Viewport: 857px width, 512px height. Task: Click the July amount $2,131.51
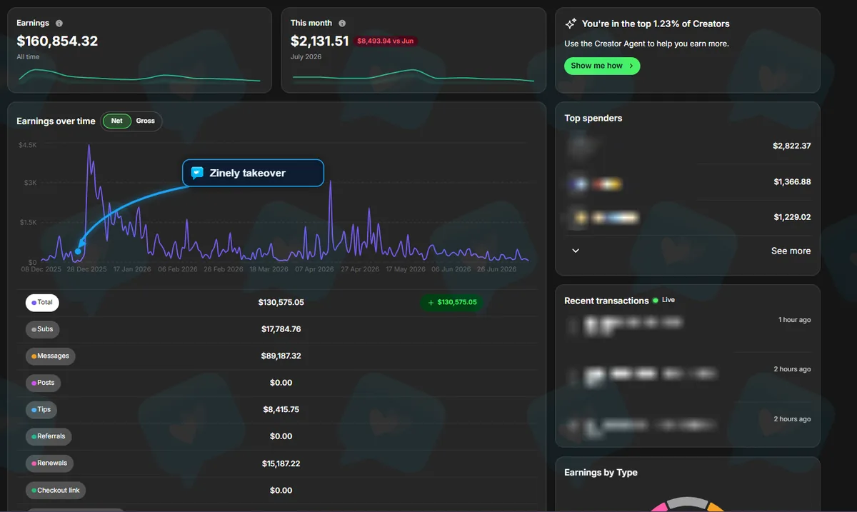(319, 41)
